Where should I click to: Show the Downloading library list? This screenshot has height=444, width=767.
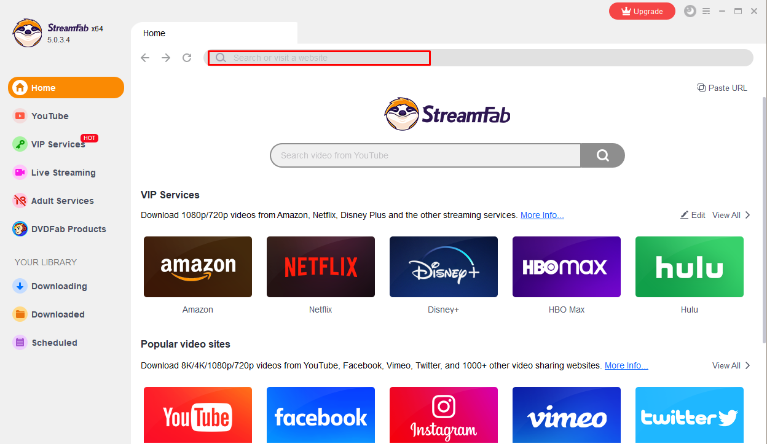[59, 286]
